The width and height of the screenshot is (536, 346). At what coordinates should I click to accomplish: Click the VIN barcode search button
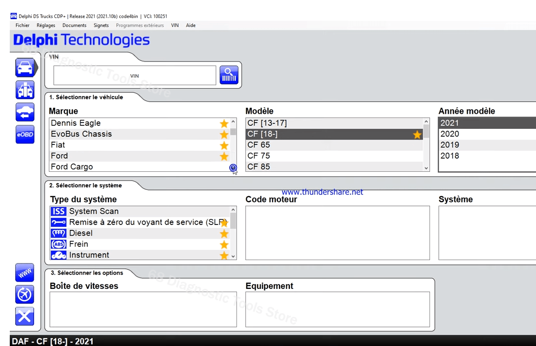point(229,75)
